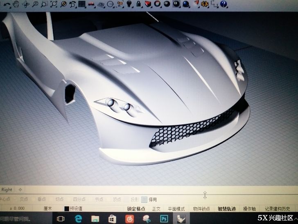Toggle 正交 ortho mode
The image size is (298, 224).
click(156, 209)
